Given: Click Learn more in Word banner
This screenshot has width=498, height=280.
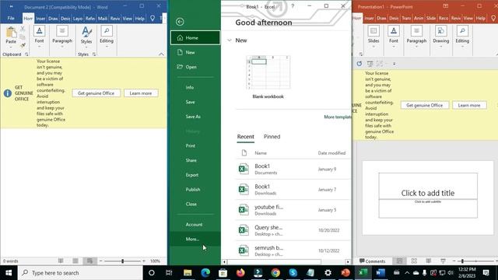Looking at the screenshot, I should (x=141, y=93).
